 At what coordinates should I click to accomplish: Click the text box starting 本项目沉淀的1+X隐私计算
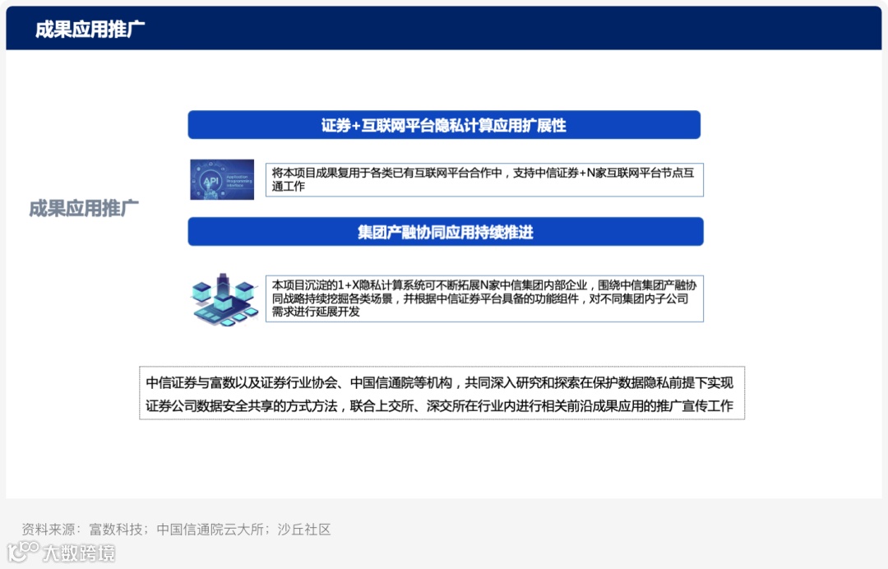tap(485, 298)
